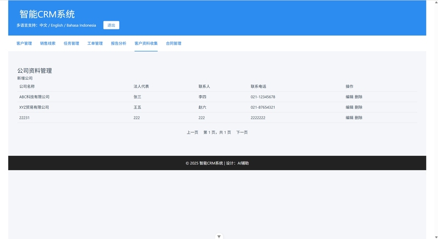Select the XYZ贸易有限公司 name cell
Viewport: 438px width, 239px height.
[34, 107]
